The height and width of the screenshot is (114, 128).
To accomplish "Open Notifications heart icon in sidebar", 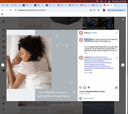I will tap(4, 59).
